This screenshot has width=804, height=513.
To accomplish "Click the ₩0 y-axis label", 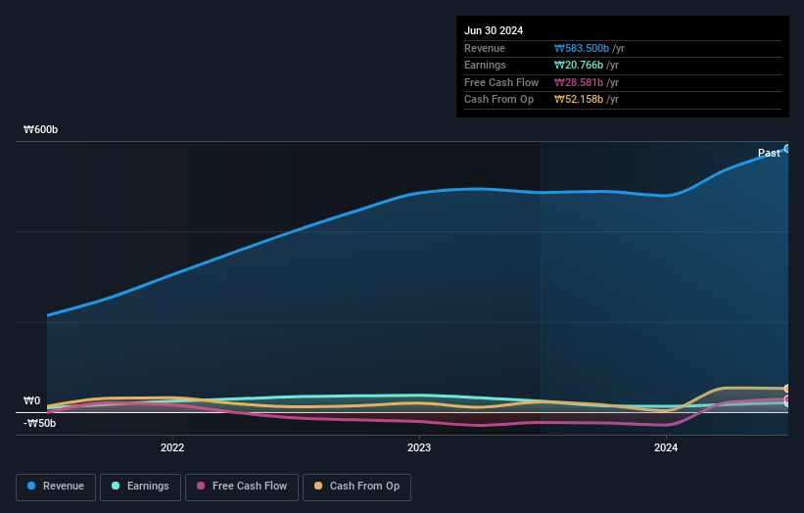I will (31, 400).
